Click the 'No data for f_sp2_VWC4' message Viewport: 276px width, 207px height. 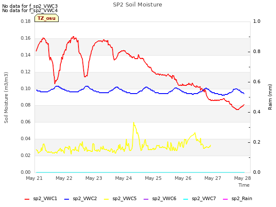pos(30,10)
